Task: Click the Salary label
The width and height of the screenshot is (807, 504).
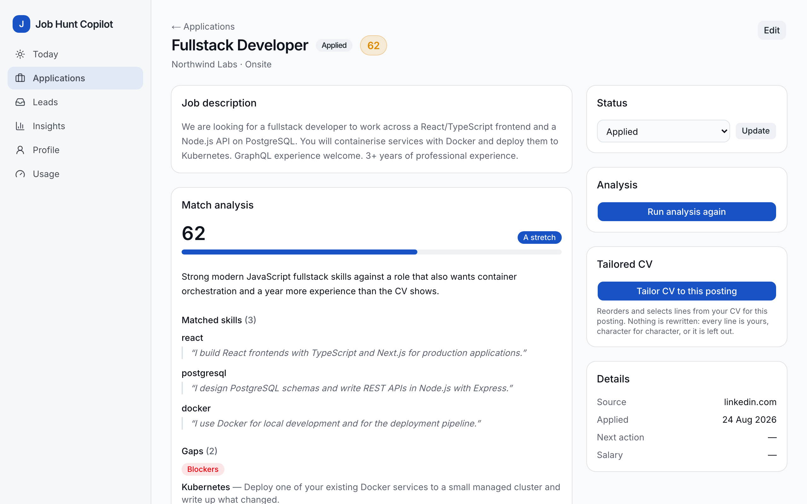Action: (610, 455)
